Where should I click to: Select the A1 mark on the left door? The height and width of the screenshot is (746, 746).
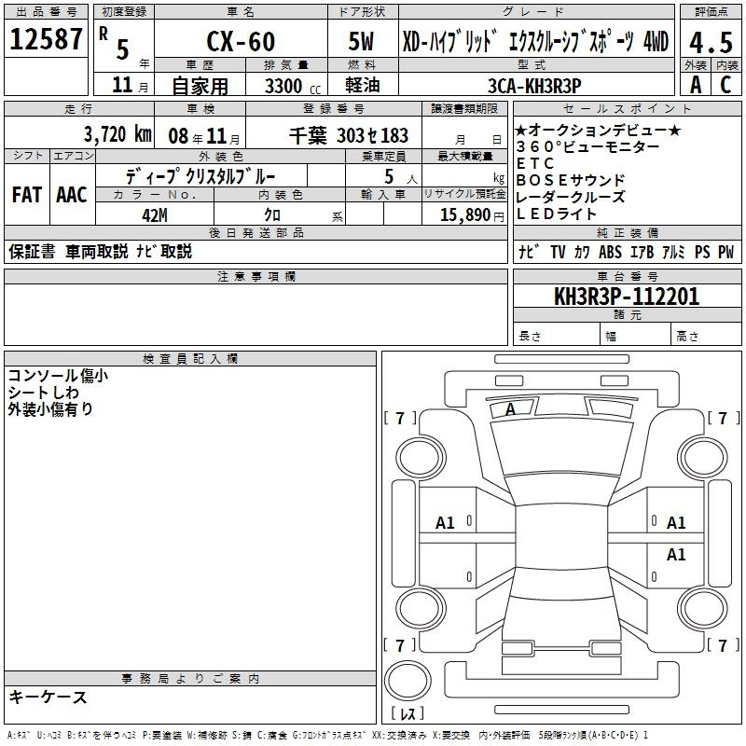tap(446, 523)
